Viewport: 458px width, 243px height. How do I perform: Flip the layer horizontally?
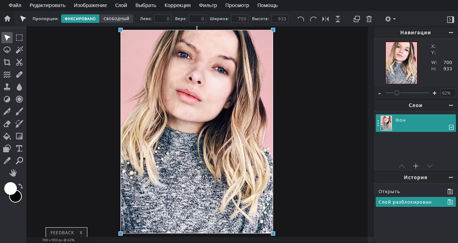325,19
